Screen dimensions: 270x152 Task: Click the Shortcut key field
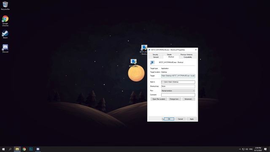click(178, 86)
